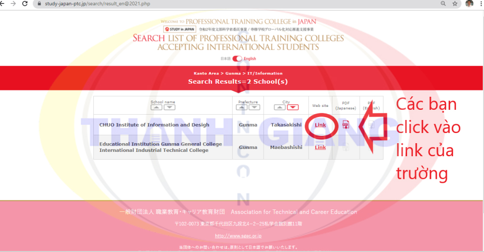Click the padlock site info icon
The image size is (484, 252).
pyautogui.click(x=39, y=3)
